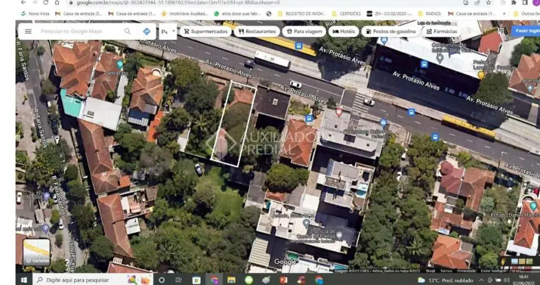Open the 'Novo Vista' bookmark

[x=35, y=14]
